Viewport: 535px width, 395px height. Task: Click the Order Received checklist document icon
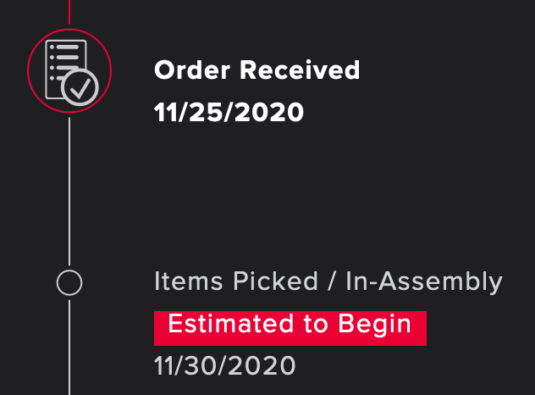68,70
